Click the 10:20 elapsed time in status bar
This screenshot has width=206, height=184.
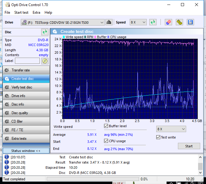(x=190, y=179)
